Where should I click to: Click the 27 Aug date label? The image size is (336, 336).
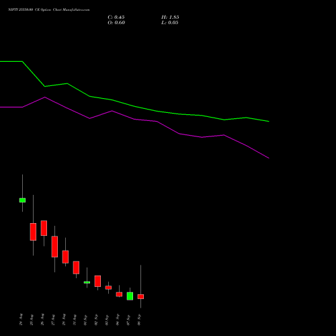click(x=53, y=319)
